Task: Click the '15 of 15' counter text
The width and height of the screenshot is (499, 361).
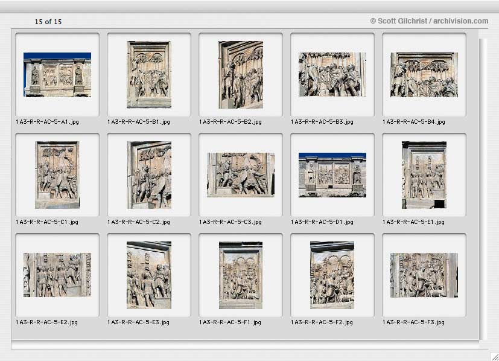Action: coord(48,22)
